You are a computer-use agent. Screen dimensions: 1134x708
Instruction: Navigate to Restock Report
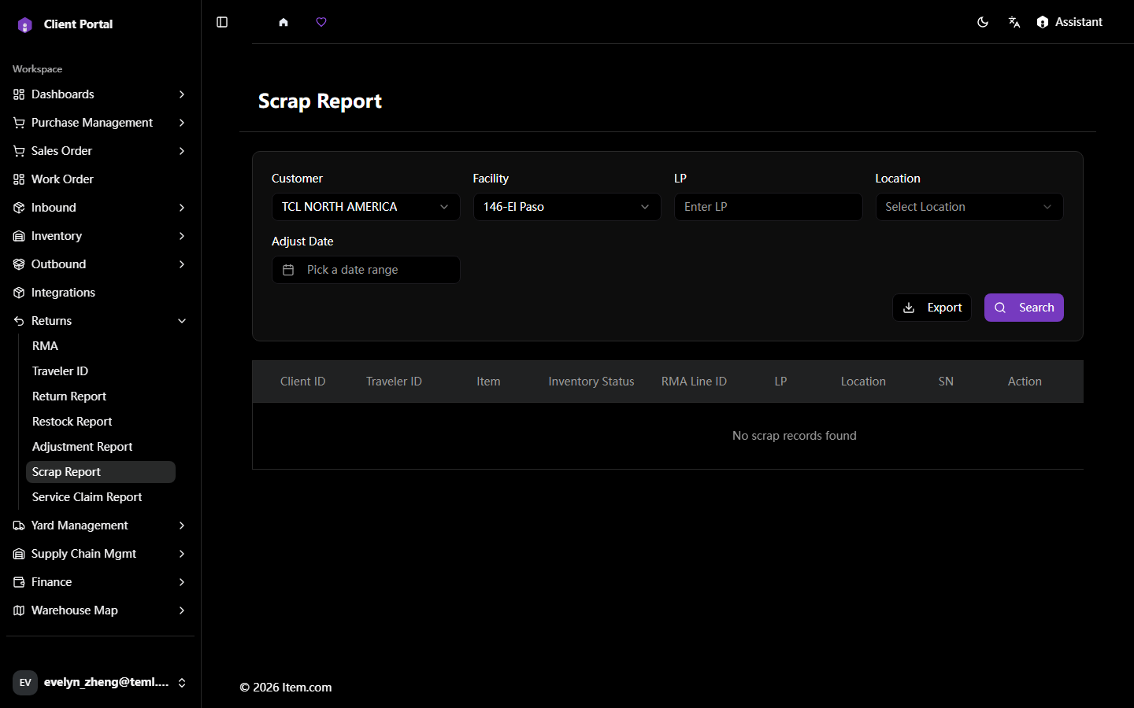point(101,422)
